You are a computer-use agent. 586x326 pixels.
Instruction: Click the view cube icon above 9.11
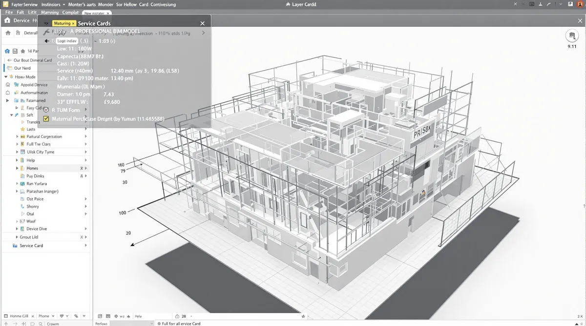[572, 36]
